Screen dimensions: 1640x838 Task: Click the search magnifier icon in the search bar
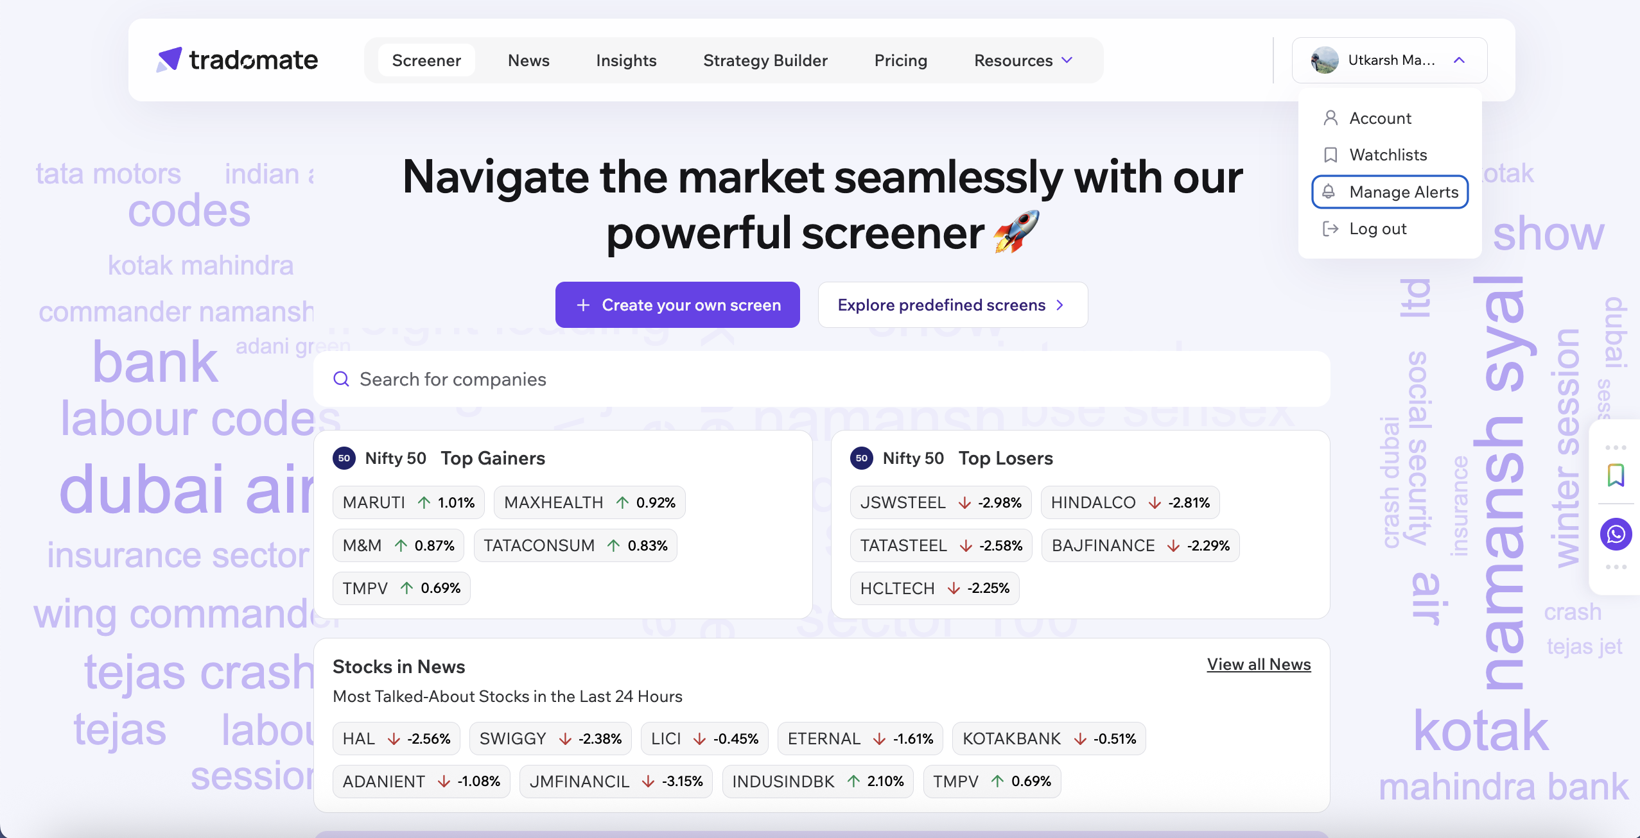(341, 379)
